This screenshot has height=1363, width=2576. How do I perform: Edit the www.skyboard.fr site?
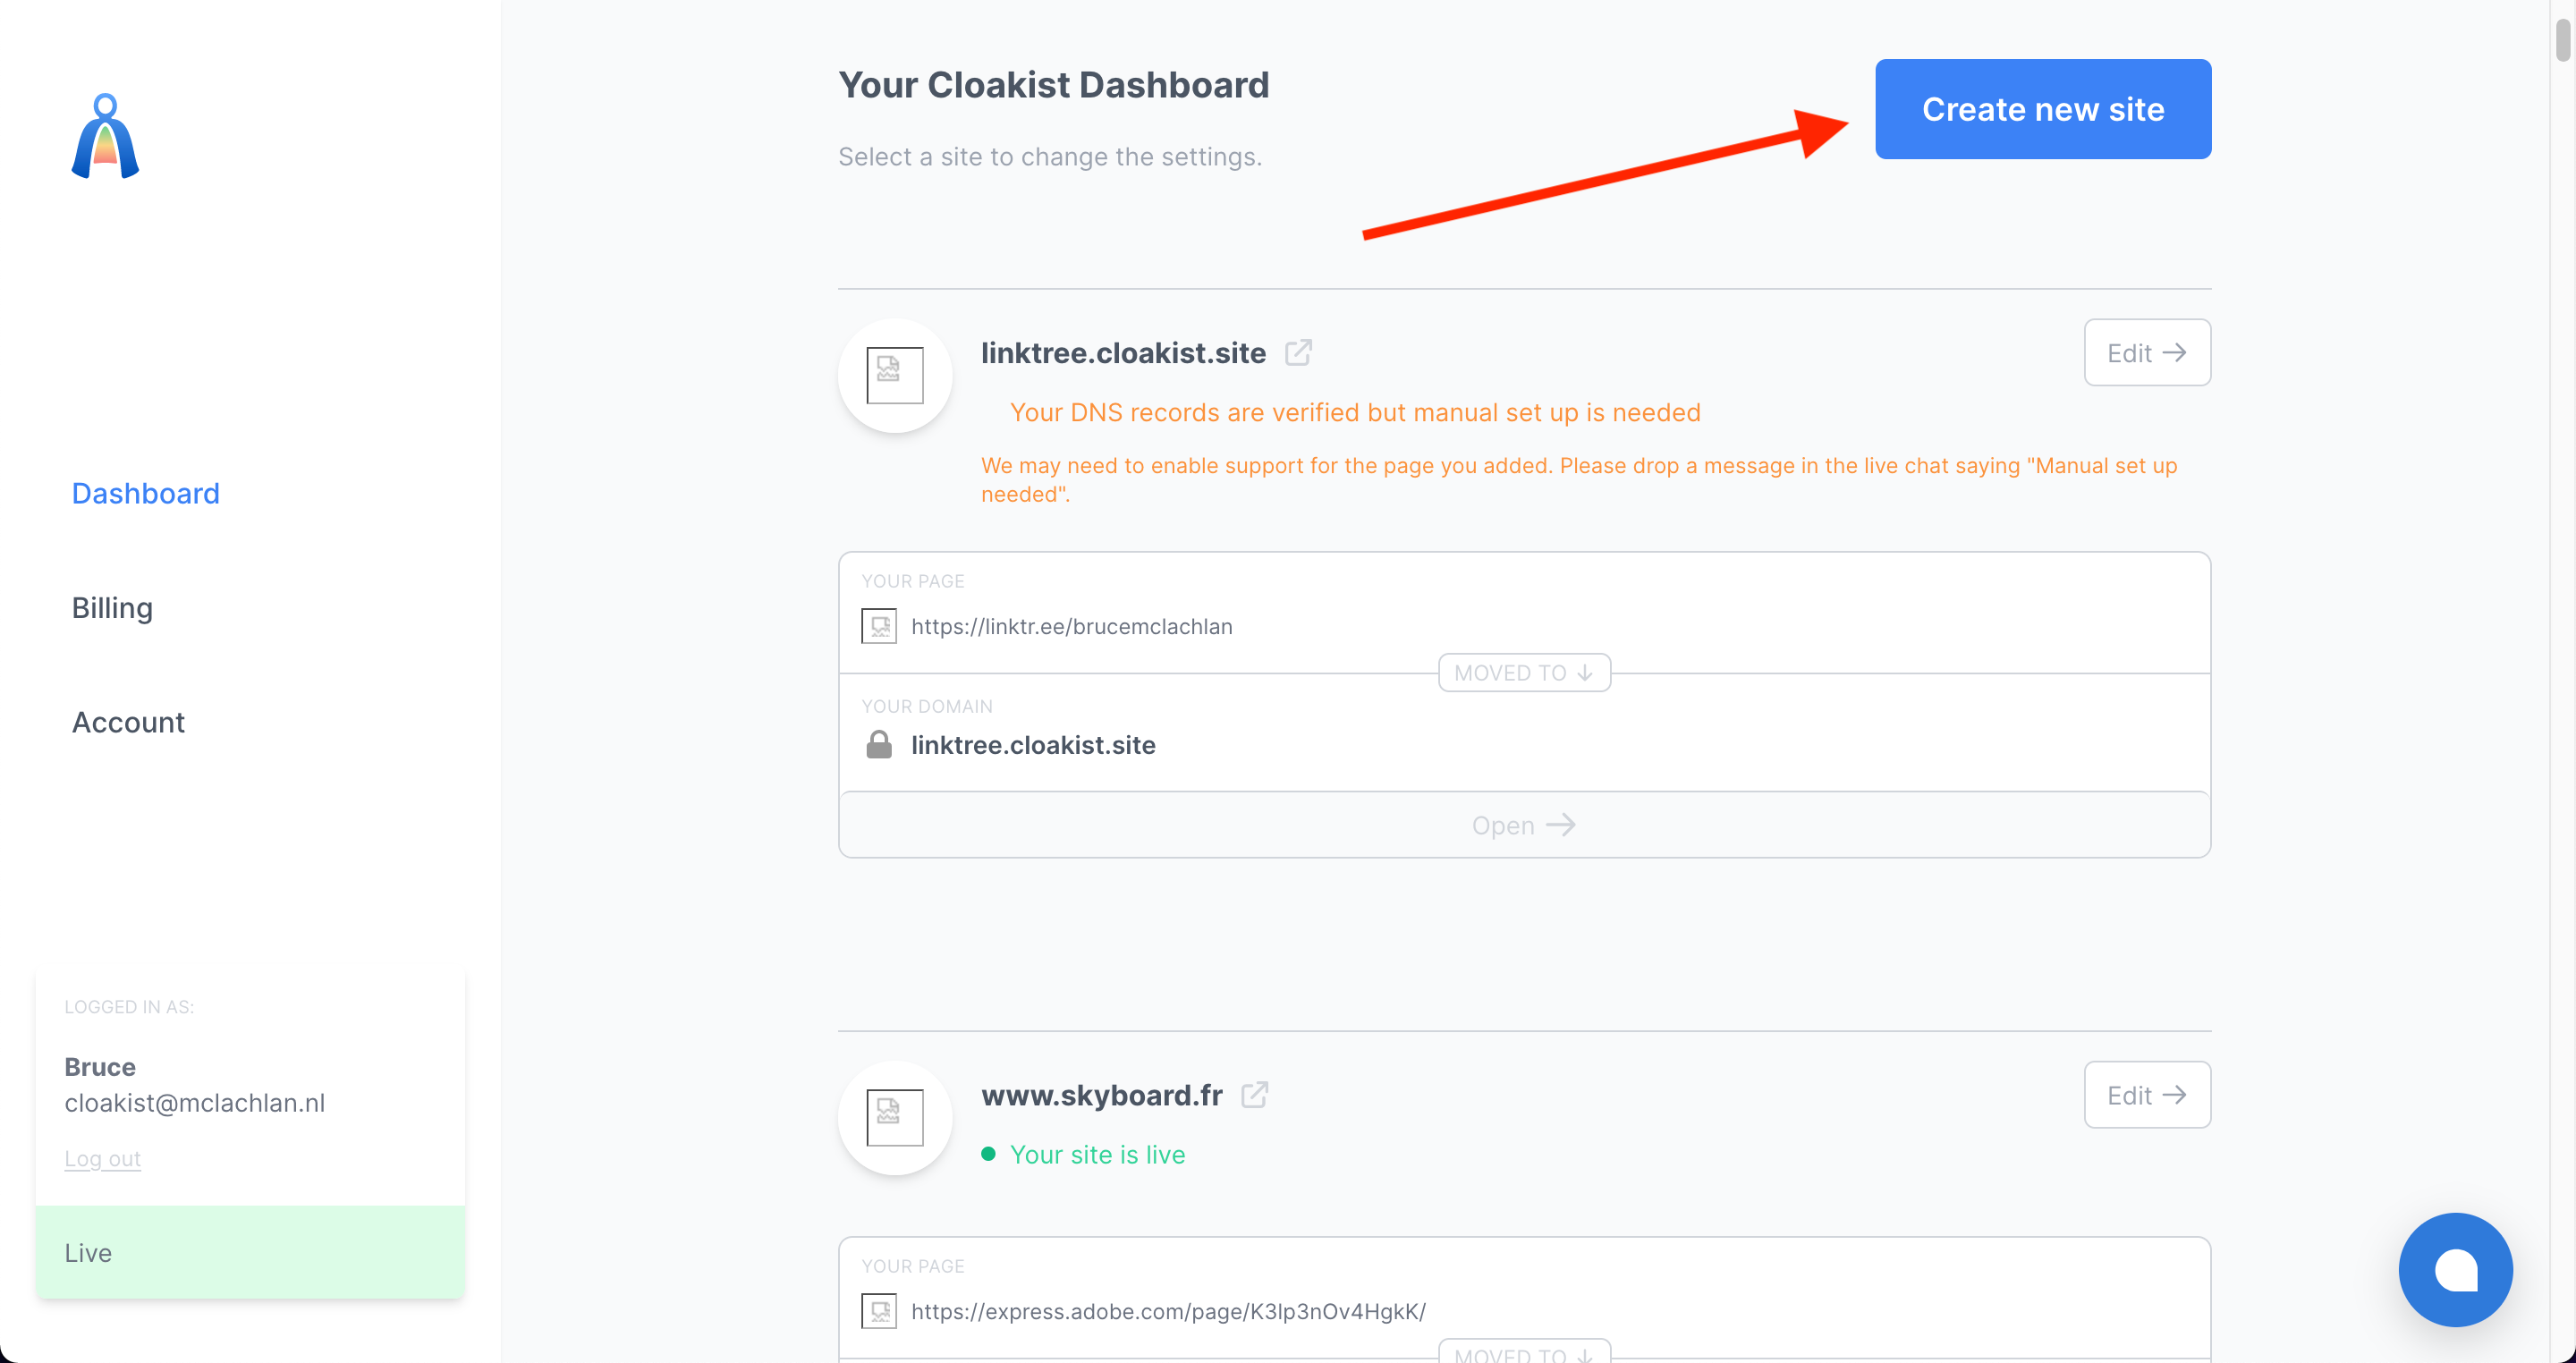[x=2146, y=1095]
